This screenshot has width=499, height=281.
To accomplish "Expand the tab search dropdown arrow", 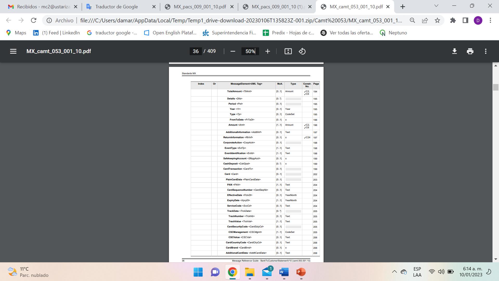I will pos(436,6).
